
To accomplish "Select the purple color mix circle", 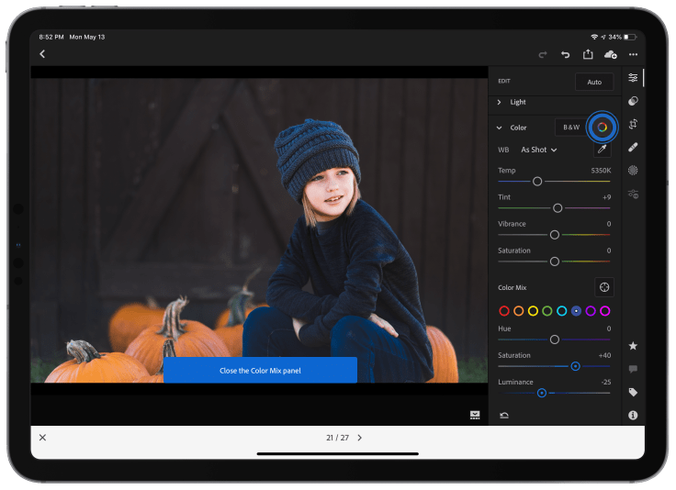I will [x=591, y=311].
